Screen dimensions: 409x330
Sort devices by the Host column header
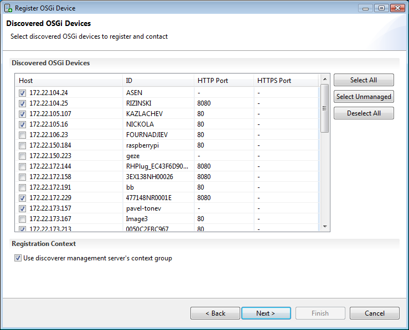click(x=69, y=81)
